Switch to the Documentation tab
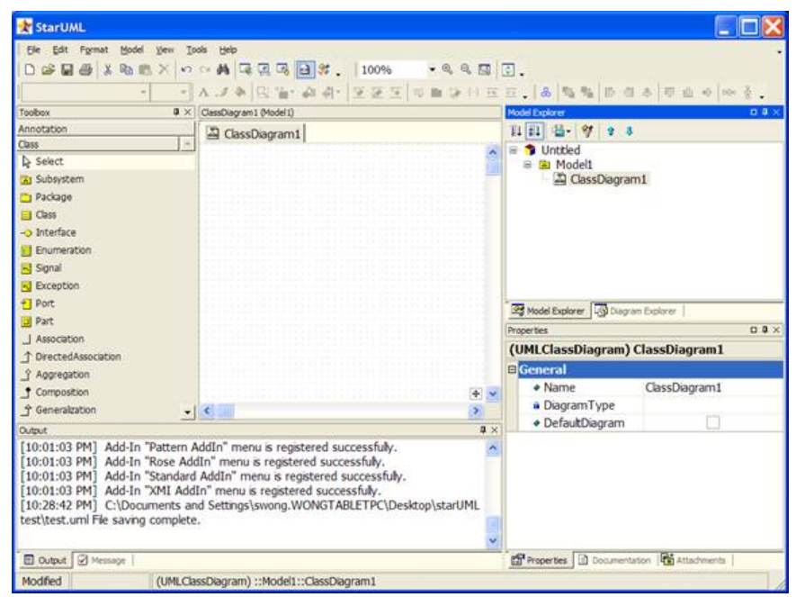This screenshot has height=597, width=796. pos(615,560)
